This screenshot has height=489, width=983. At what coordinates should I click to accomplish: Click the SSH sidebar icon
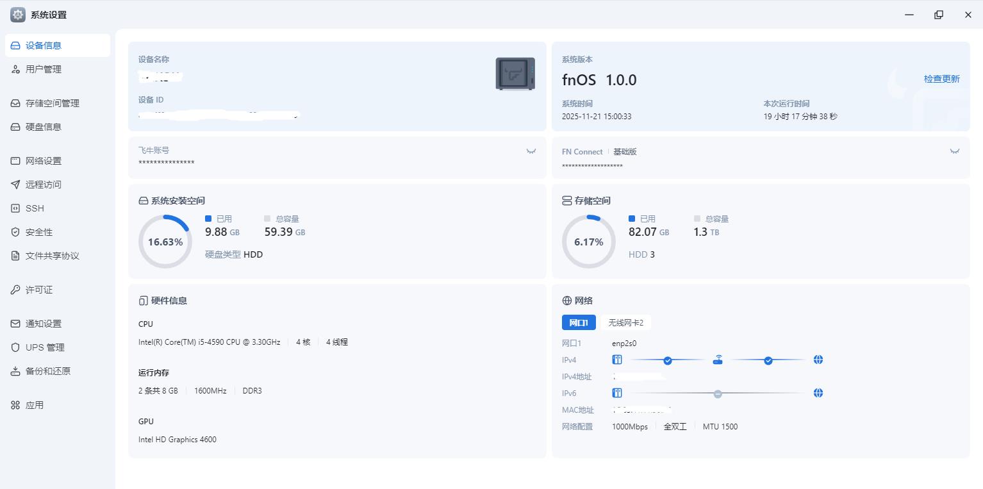point(15,208)
